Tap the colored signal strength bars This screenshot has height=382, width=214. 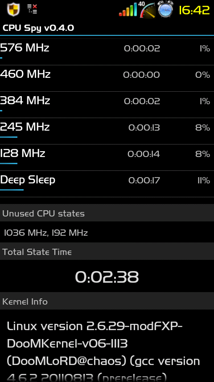point(128,10)
